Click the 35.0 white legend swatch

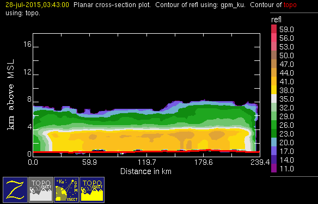pos(274,98)
